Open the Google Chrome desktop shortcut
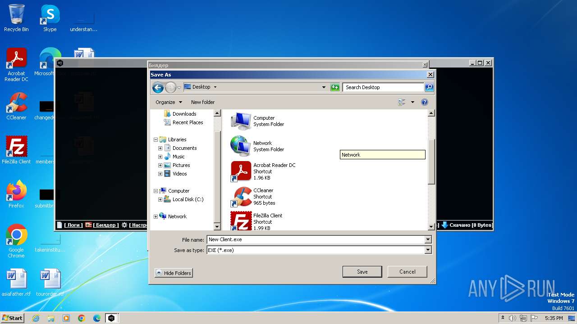Viewport: 577px width, 324px height. pyautogui.click(x=16, y=241)
